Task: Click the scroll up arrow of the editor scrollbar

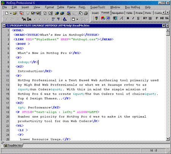Action: click(168, 30)
